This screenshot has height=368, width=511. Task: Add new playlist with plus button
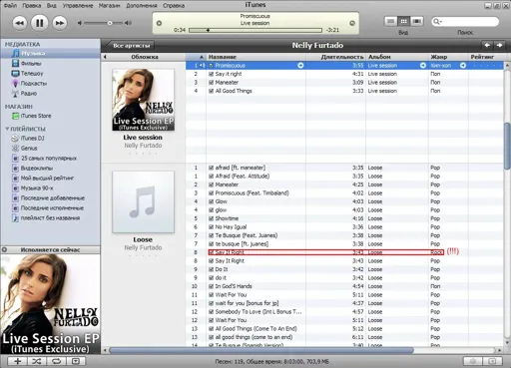pyautogui.click(x=17, y=361)
